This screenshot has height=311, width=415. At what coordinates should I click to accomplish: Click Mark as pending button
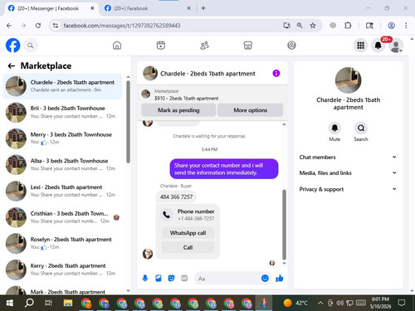(x=178, y=110)
